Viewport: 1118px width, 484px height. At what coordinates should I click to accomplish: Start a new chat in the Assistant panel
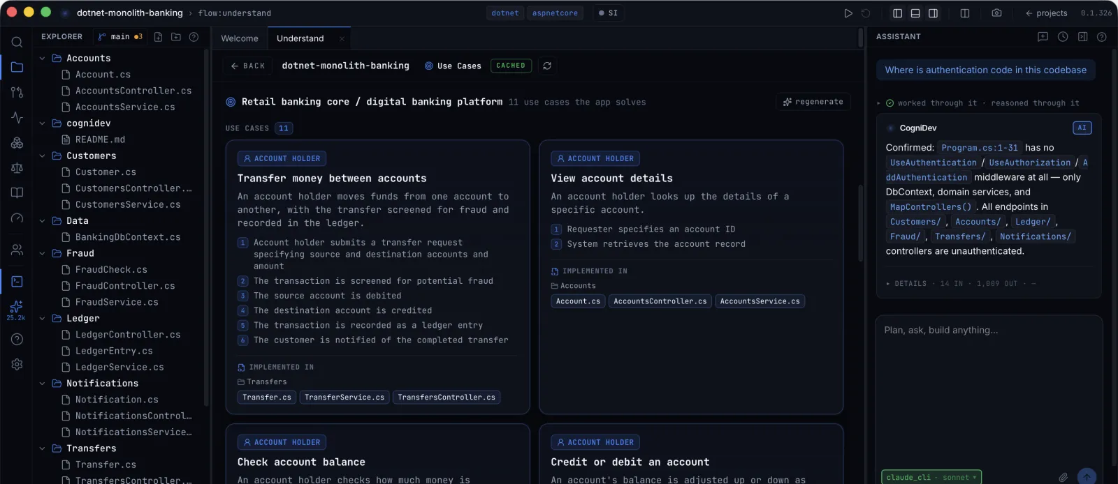click(1043, 37)
